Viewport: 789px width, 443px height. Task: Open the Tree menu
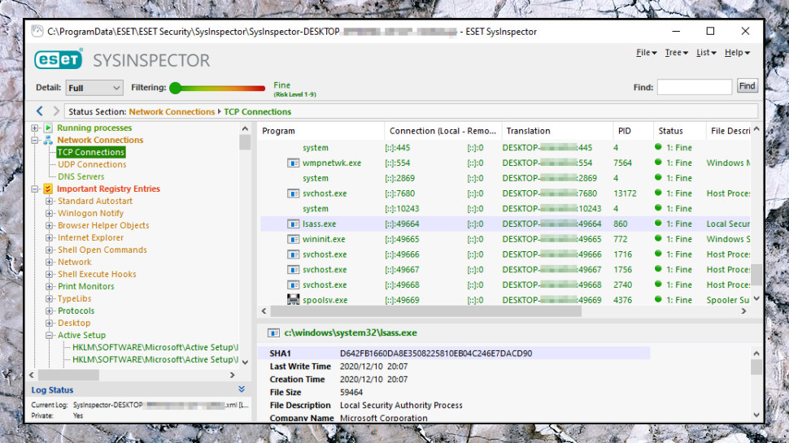coord(676,52)
